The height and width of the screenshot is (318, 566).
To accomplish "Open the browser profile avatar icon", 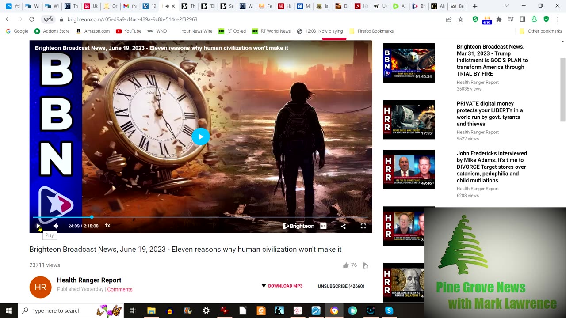I will [x=534, y=19].
